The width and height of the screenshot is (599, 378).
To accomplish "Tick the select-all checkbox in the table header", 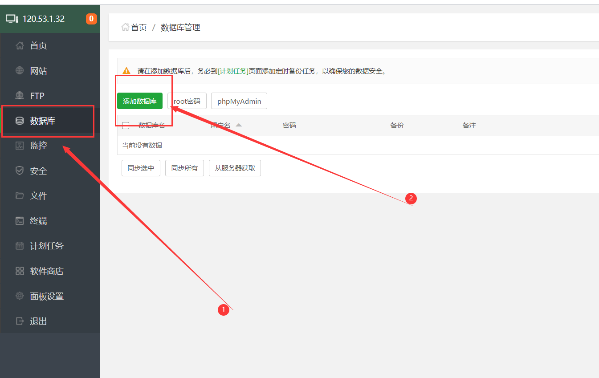I will point(126,126).
